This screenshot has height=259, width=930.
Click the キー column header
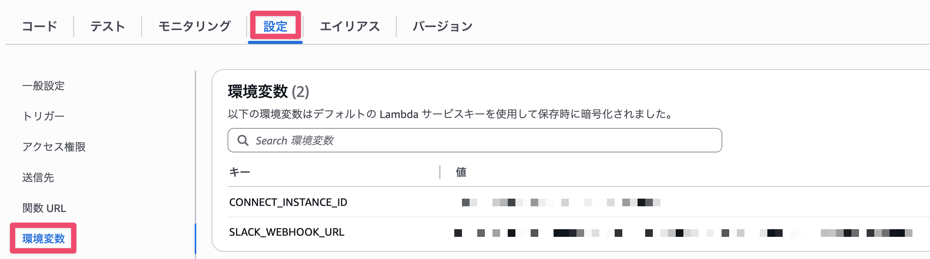[x=240, y=172]
